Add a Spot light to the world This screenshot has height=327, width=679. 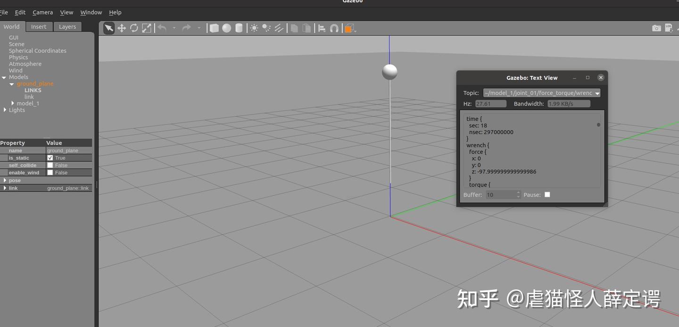tap(266, 28)
